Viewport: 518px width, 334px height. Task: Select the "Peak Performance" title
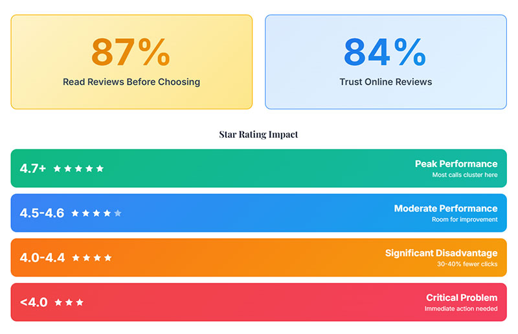pyautogui.click(x=456, y=164)
